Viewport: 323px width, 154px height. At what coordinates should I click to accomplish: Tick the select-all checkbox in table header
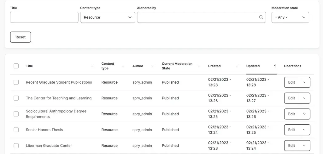point(16,66)
